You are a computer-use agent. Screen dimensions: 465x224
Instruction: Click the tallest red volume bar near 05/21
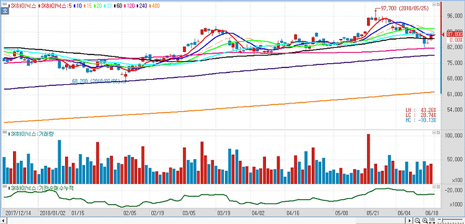(x=368, y=159)
